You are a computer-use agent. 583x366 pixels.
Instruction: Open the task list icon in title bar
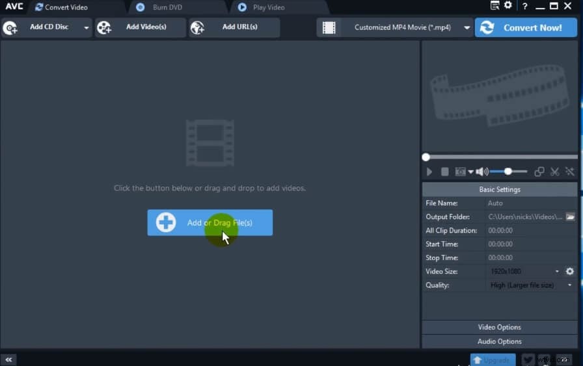pyautogui.click(x=495, y=6)
